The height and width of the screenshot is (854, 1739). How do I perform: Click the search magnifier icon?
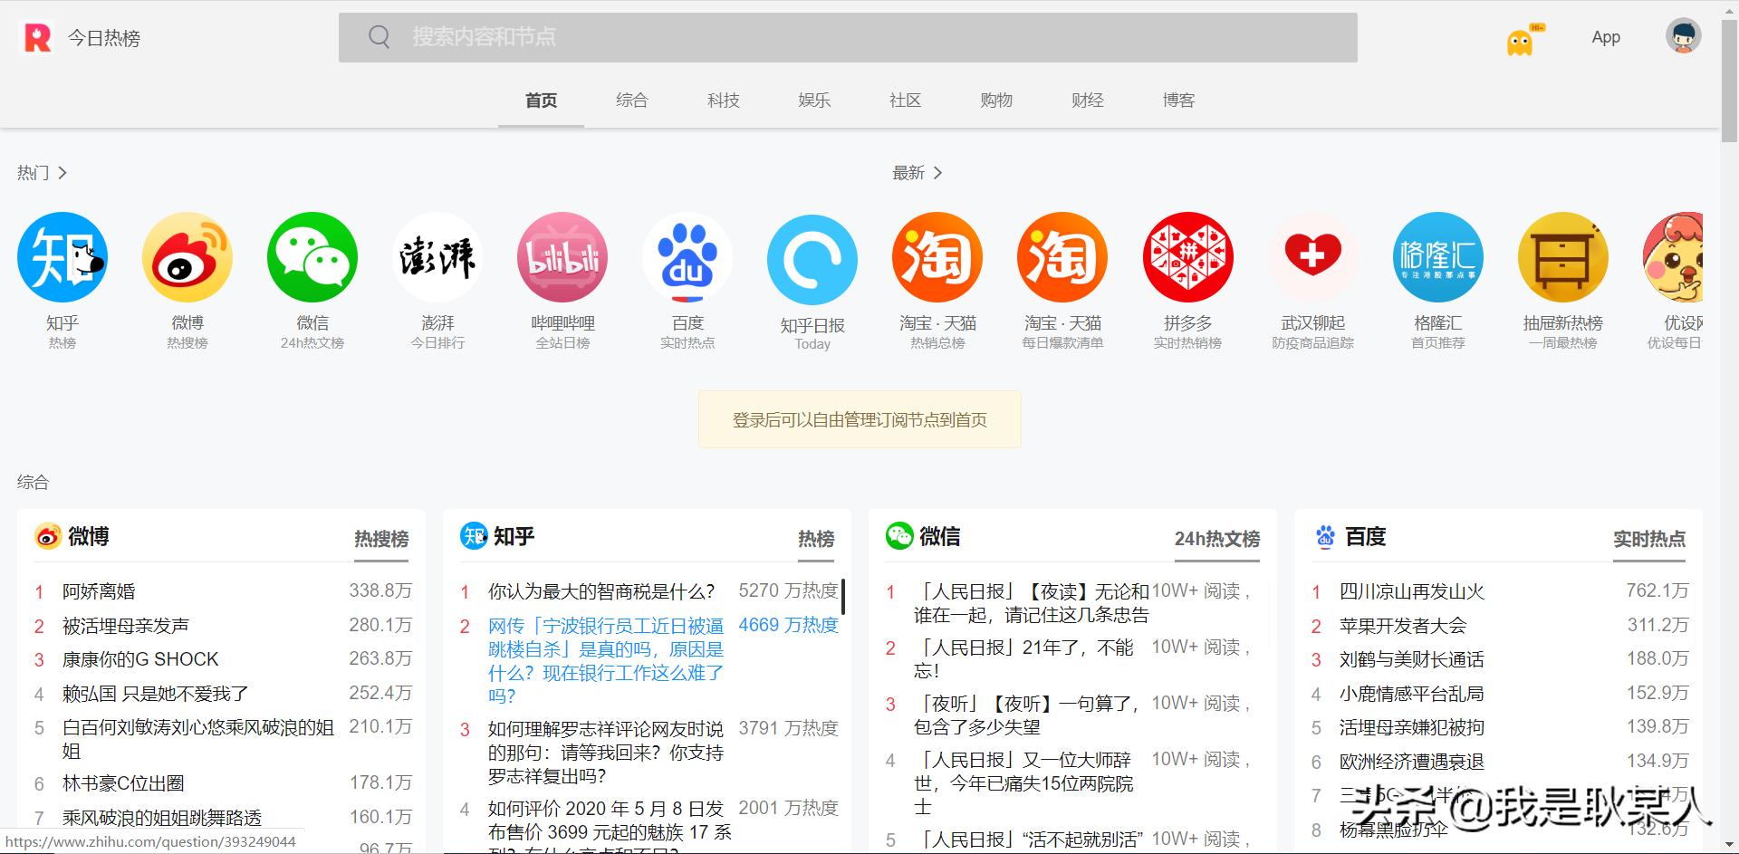[380, 37]
